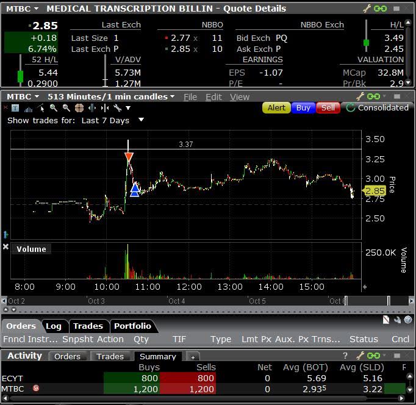Open chart panel wrench configuration icon

[x=360, y=96]
